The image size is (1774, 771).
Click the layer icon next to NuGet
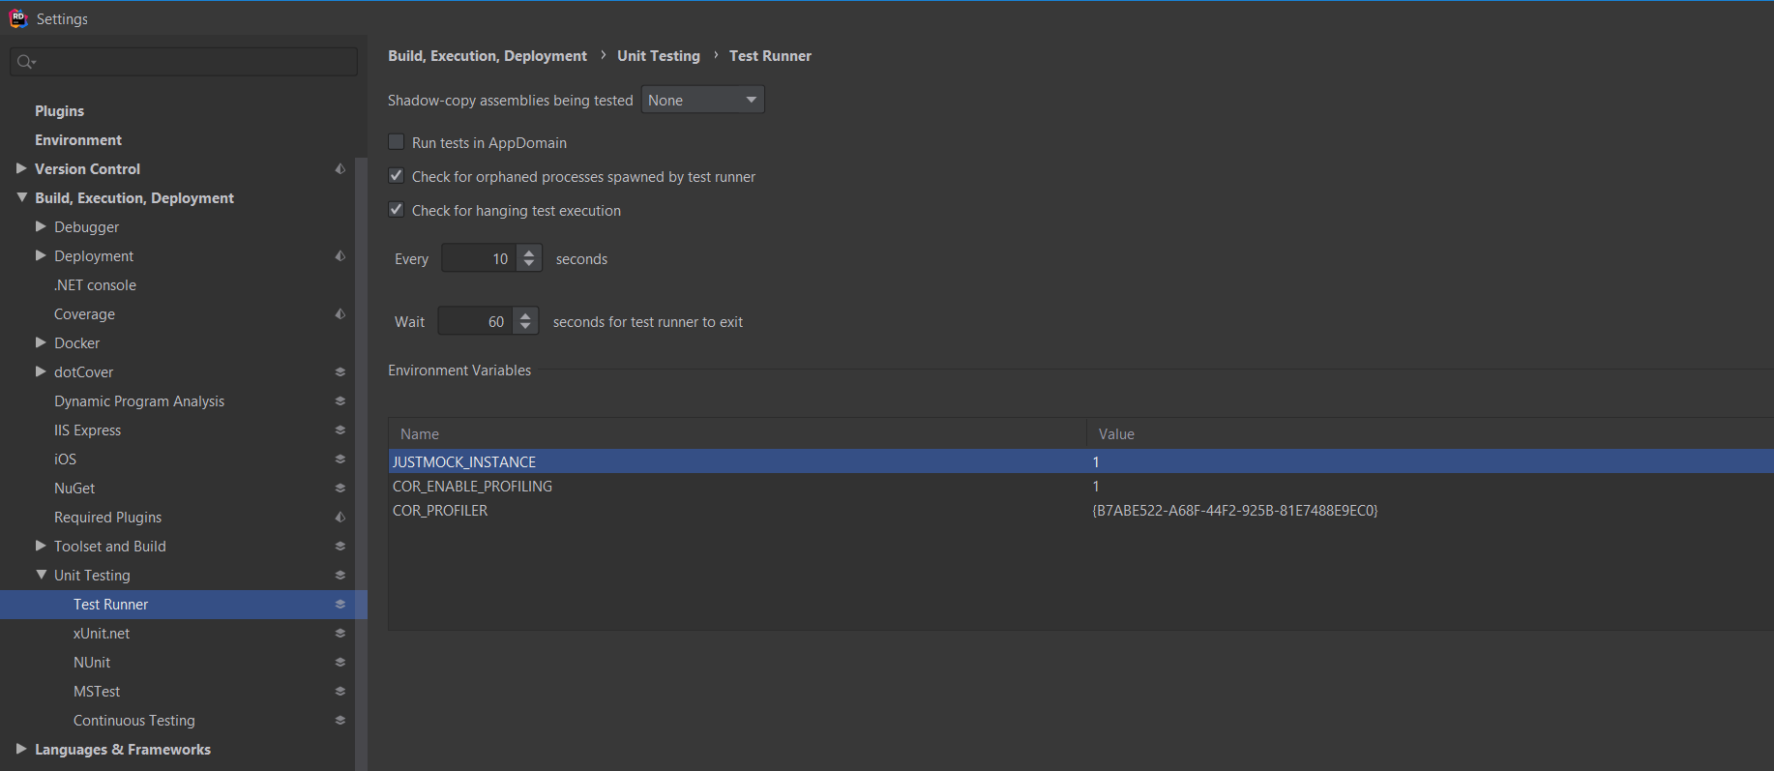pos(340,489)
